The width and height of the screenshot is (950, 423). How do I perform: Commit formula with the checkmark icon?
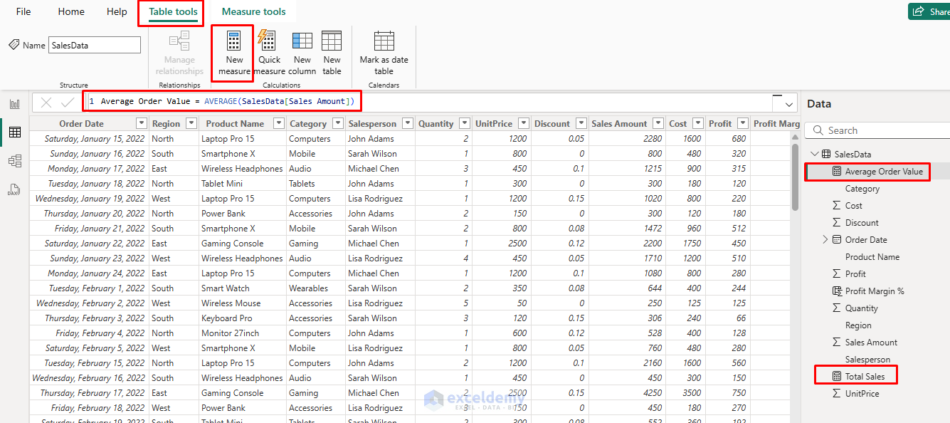(68, 103)
